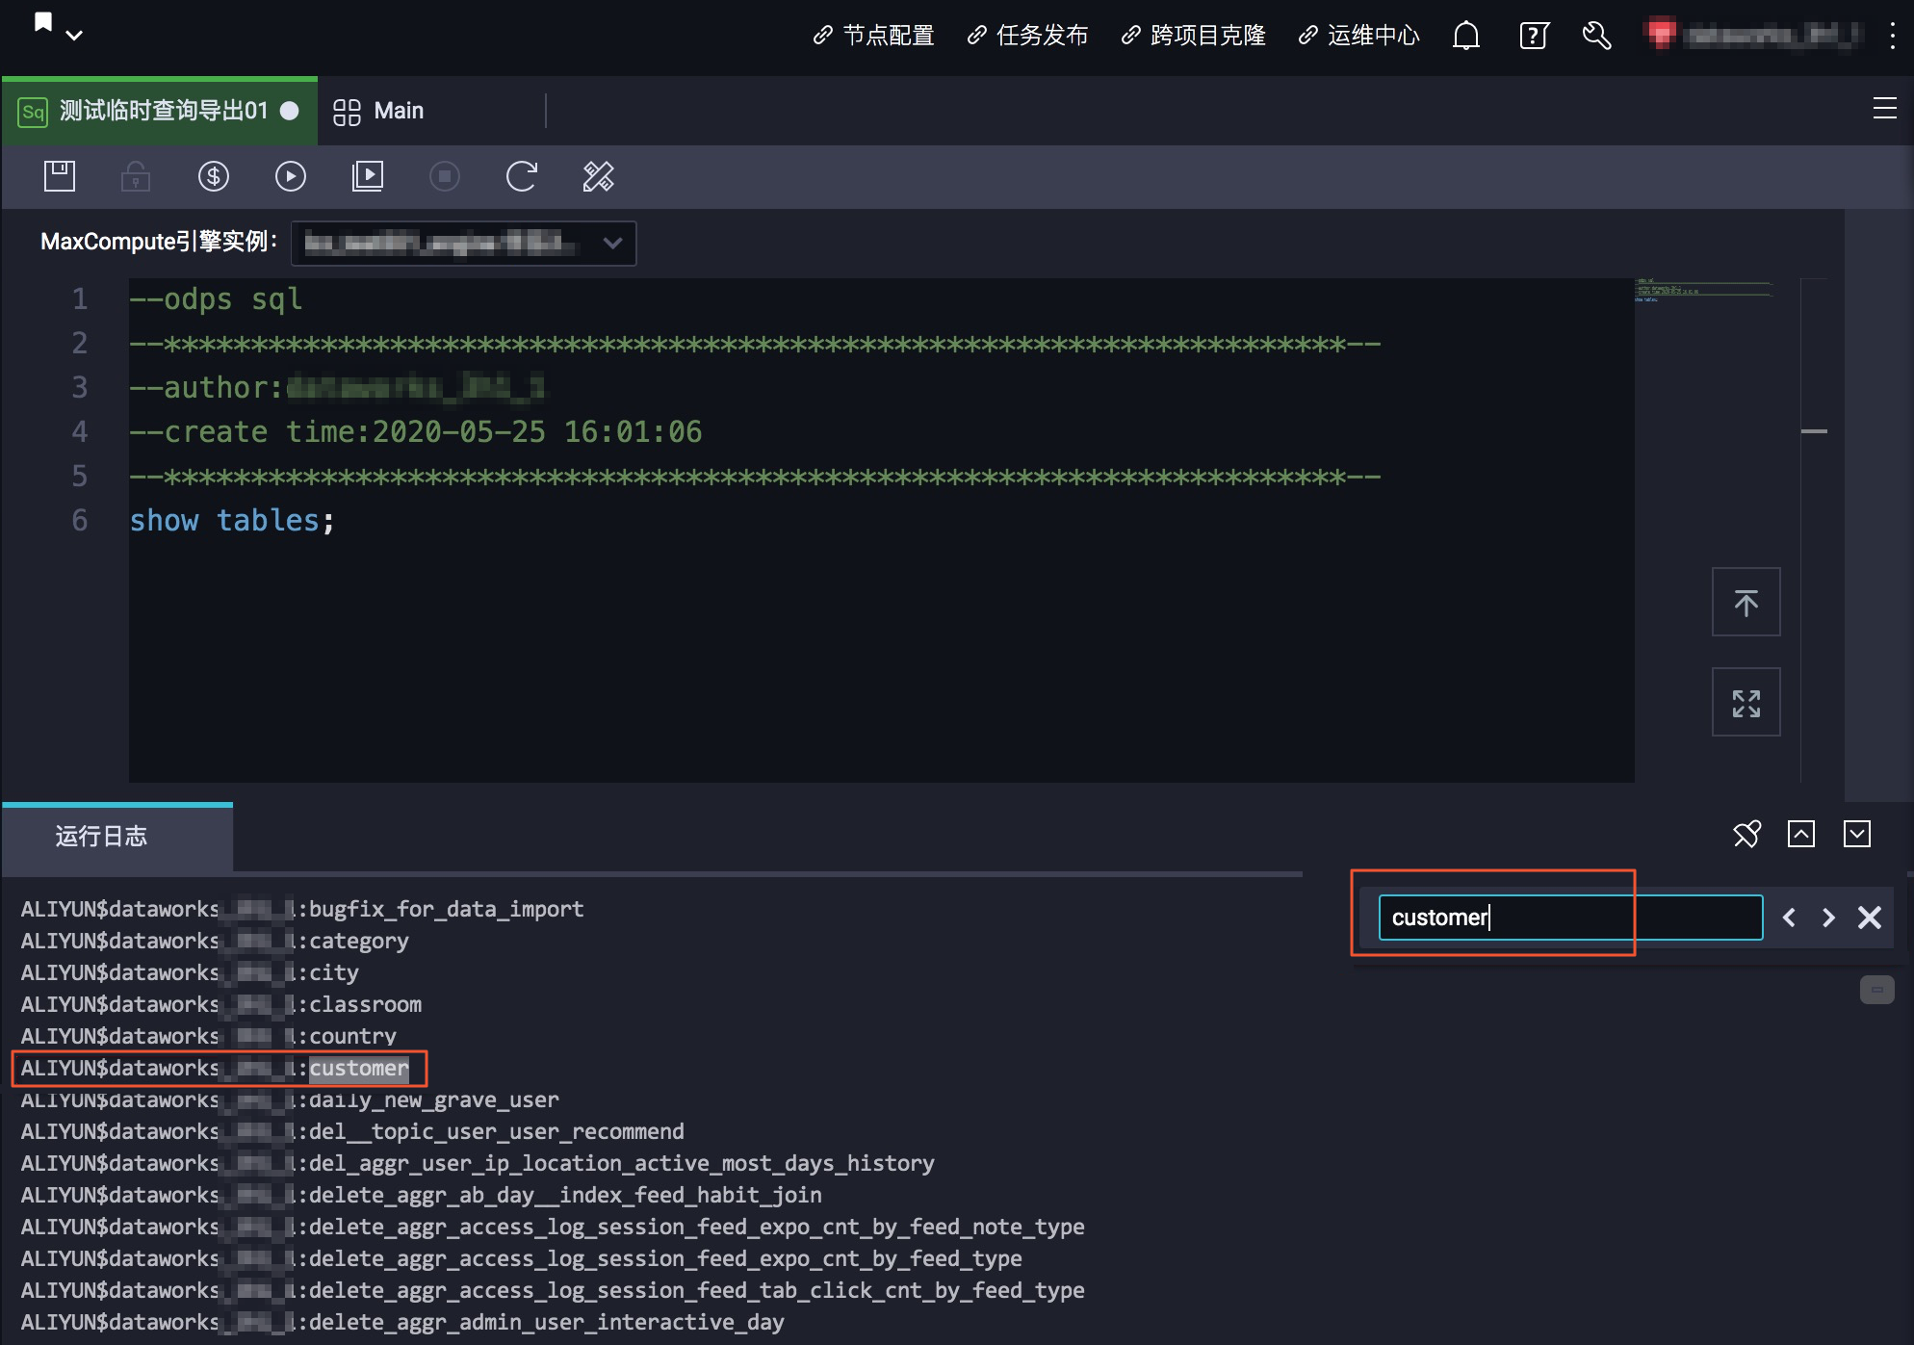Click the save icon in toolbar
This screenshot has height=1345, width=1914.
coord(59,176)
